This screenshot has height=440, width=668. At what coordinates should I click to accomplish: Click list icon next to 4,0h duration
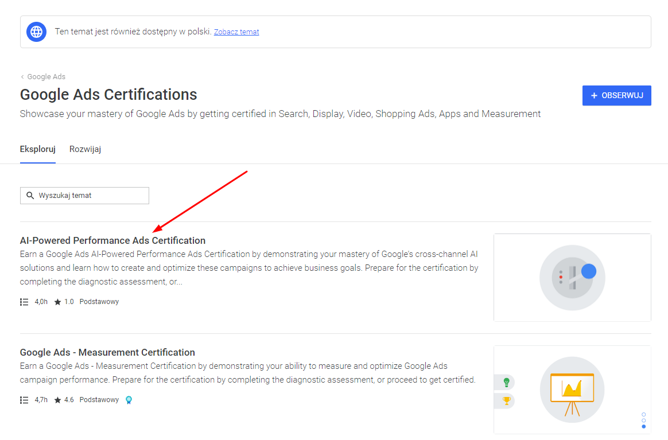(x=24, y=302)
